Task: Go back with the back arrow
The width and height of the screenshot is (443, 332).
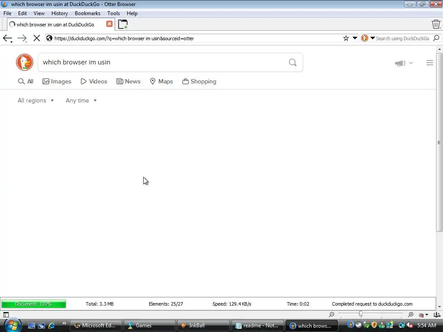Action: coord(7,38)
